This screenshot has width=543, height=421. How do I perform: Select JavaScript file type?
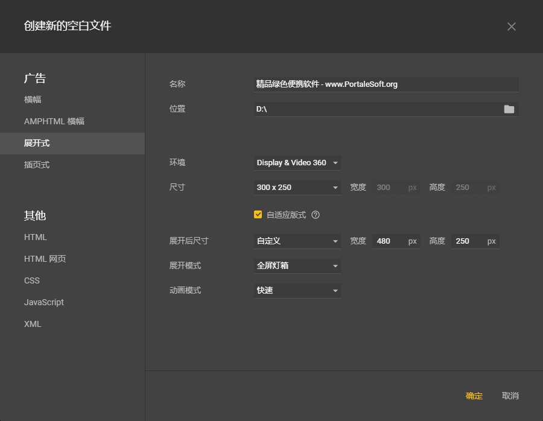[x=43, y=302]
